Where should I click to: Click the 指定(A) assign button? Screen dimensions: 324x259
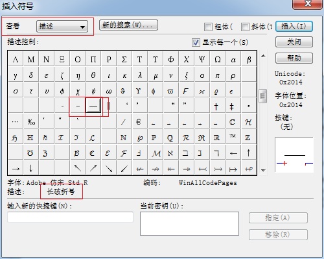[278, 217]
